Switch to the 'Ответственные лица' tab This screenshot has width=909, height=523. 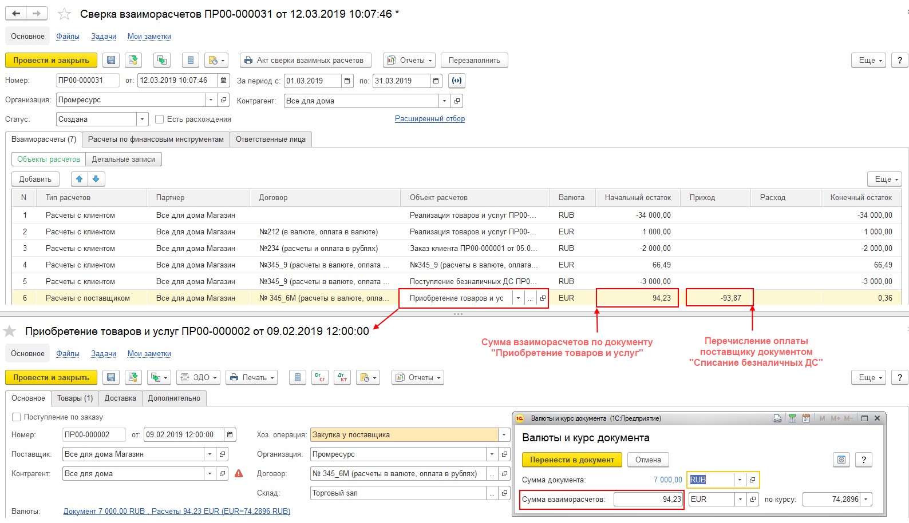click(x=270, y=139)
